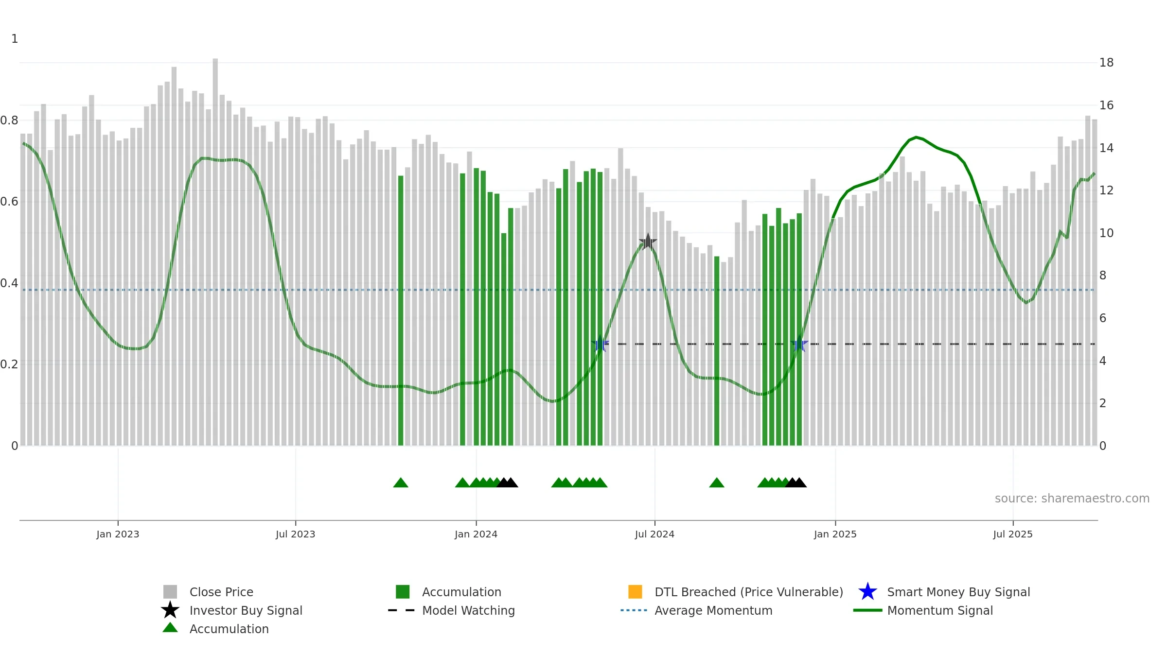Click the black star marker near Jul 2024

pyautogui.click(x=648, y=241)
